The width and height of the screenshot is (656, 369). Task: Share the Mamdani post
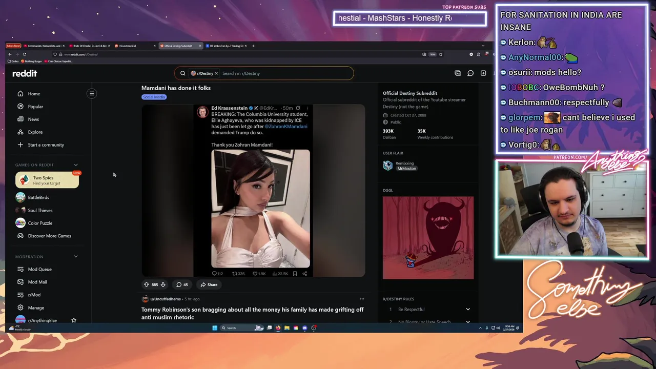point(209,284)
